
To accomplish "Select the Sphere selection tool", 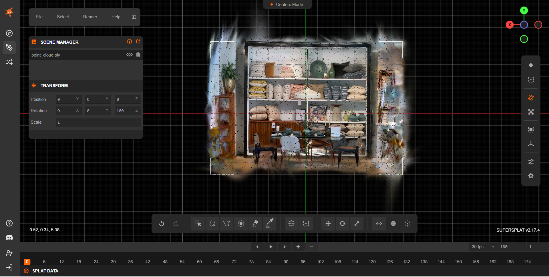I will (x=291, y=224).
